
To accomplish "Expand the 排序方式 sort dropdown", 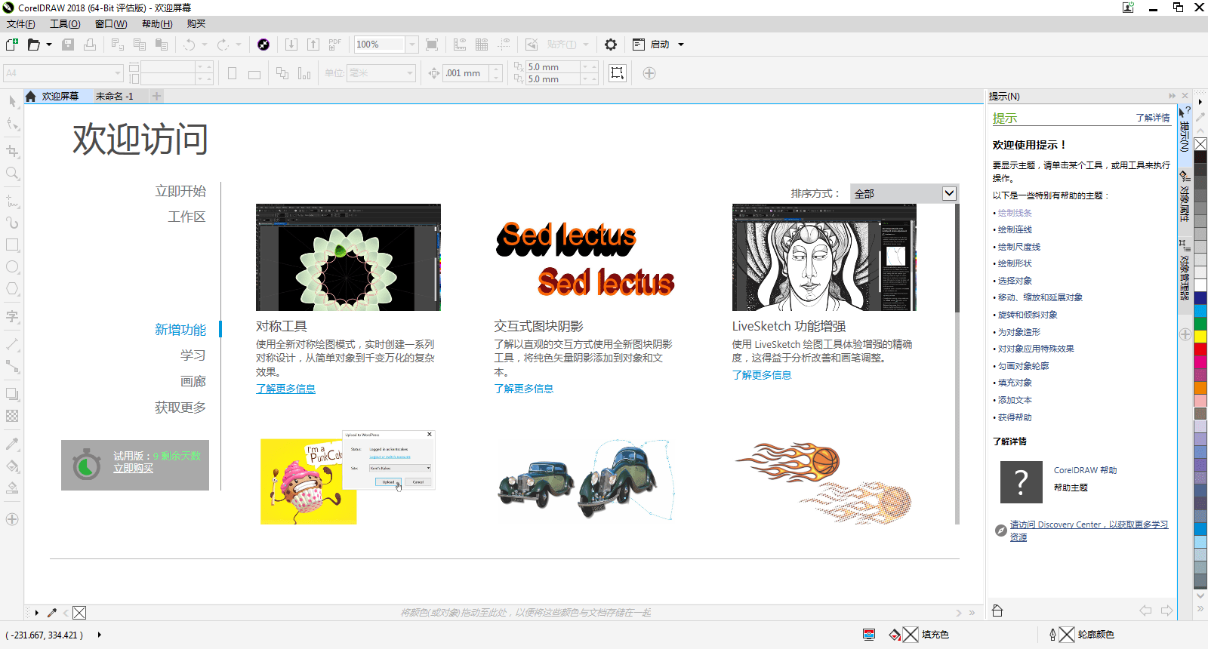I will [949, 194].
